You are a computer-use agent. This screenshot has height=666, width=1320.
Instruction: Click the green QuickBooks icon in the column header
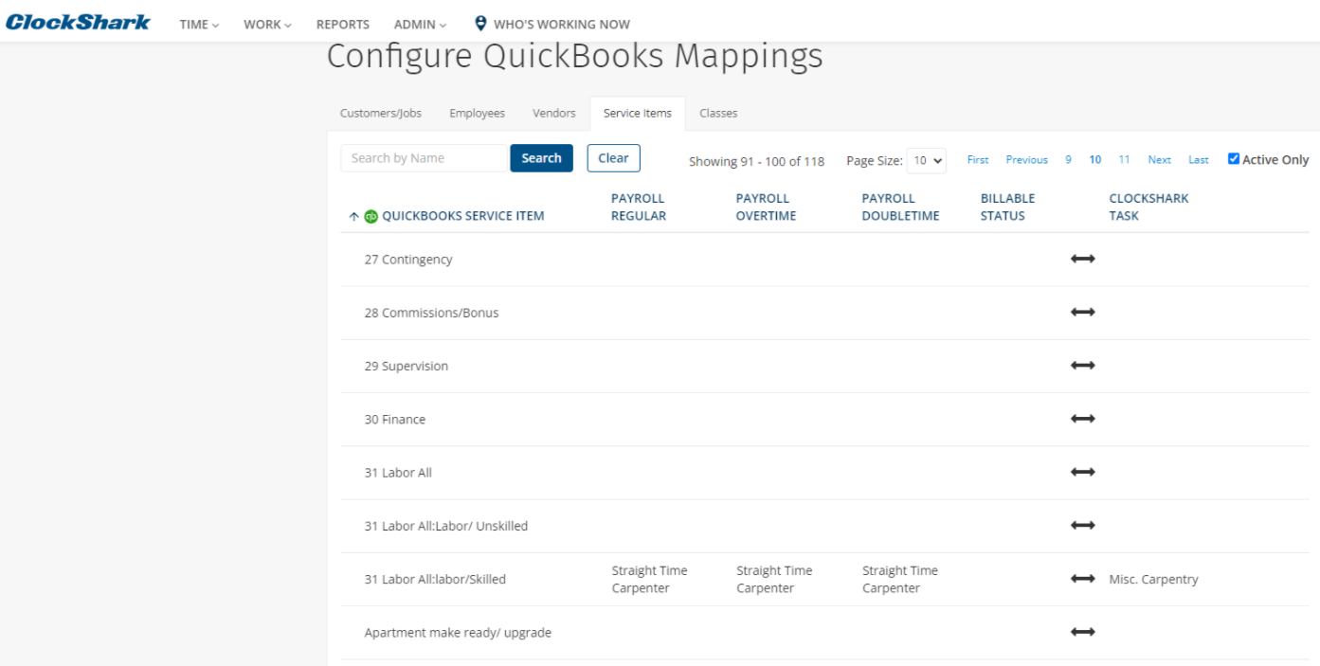371,216
